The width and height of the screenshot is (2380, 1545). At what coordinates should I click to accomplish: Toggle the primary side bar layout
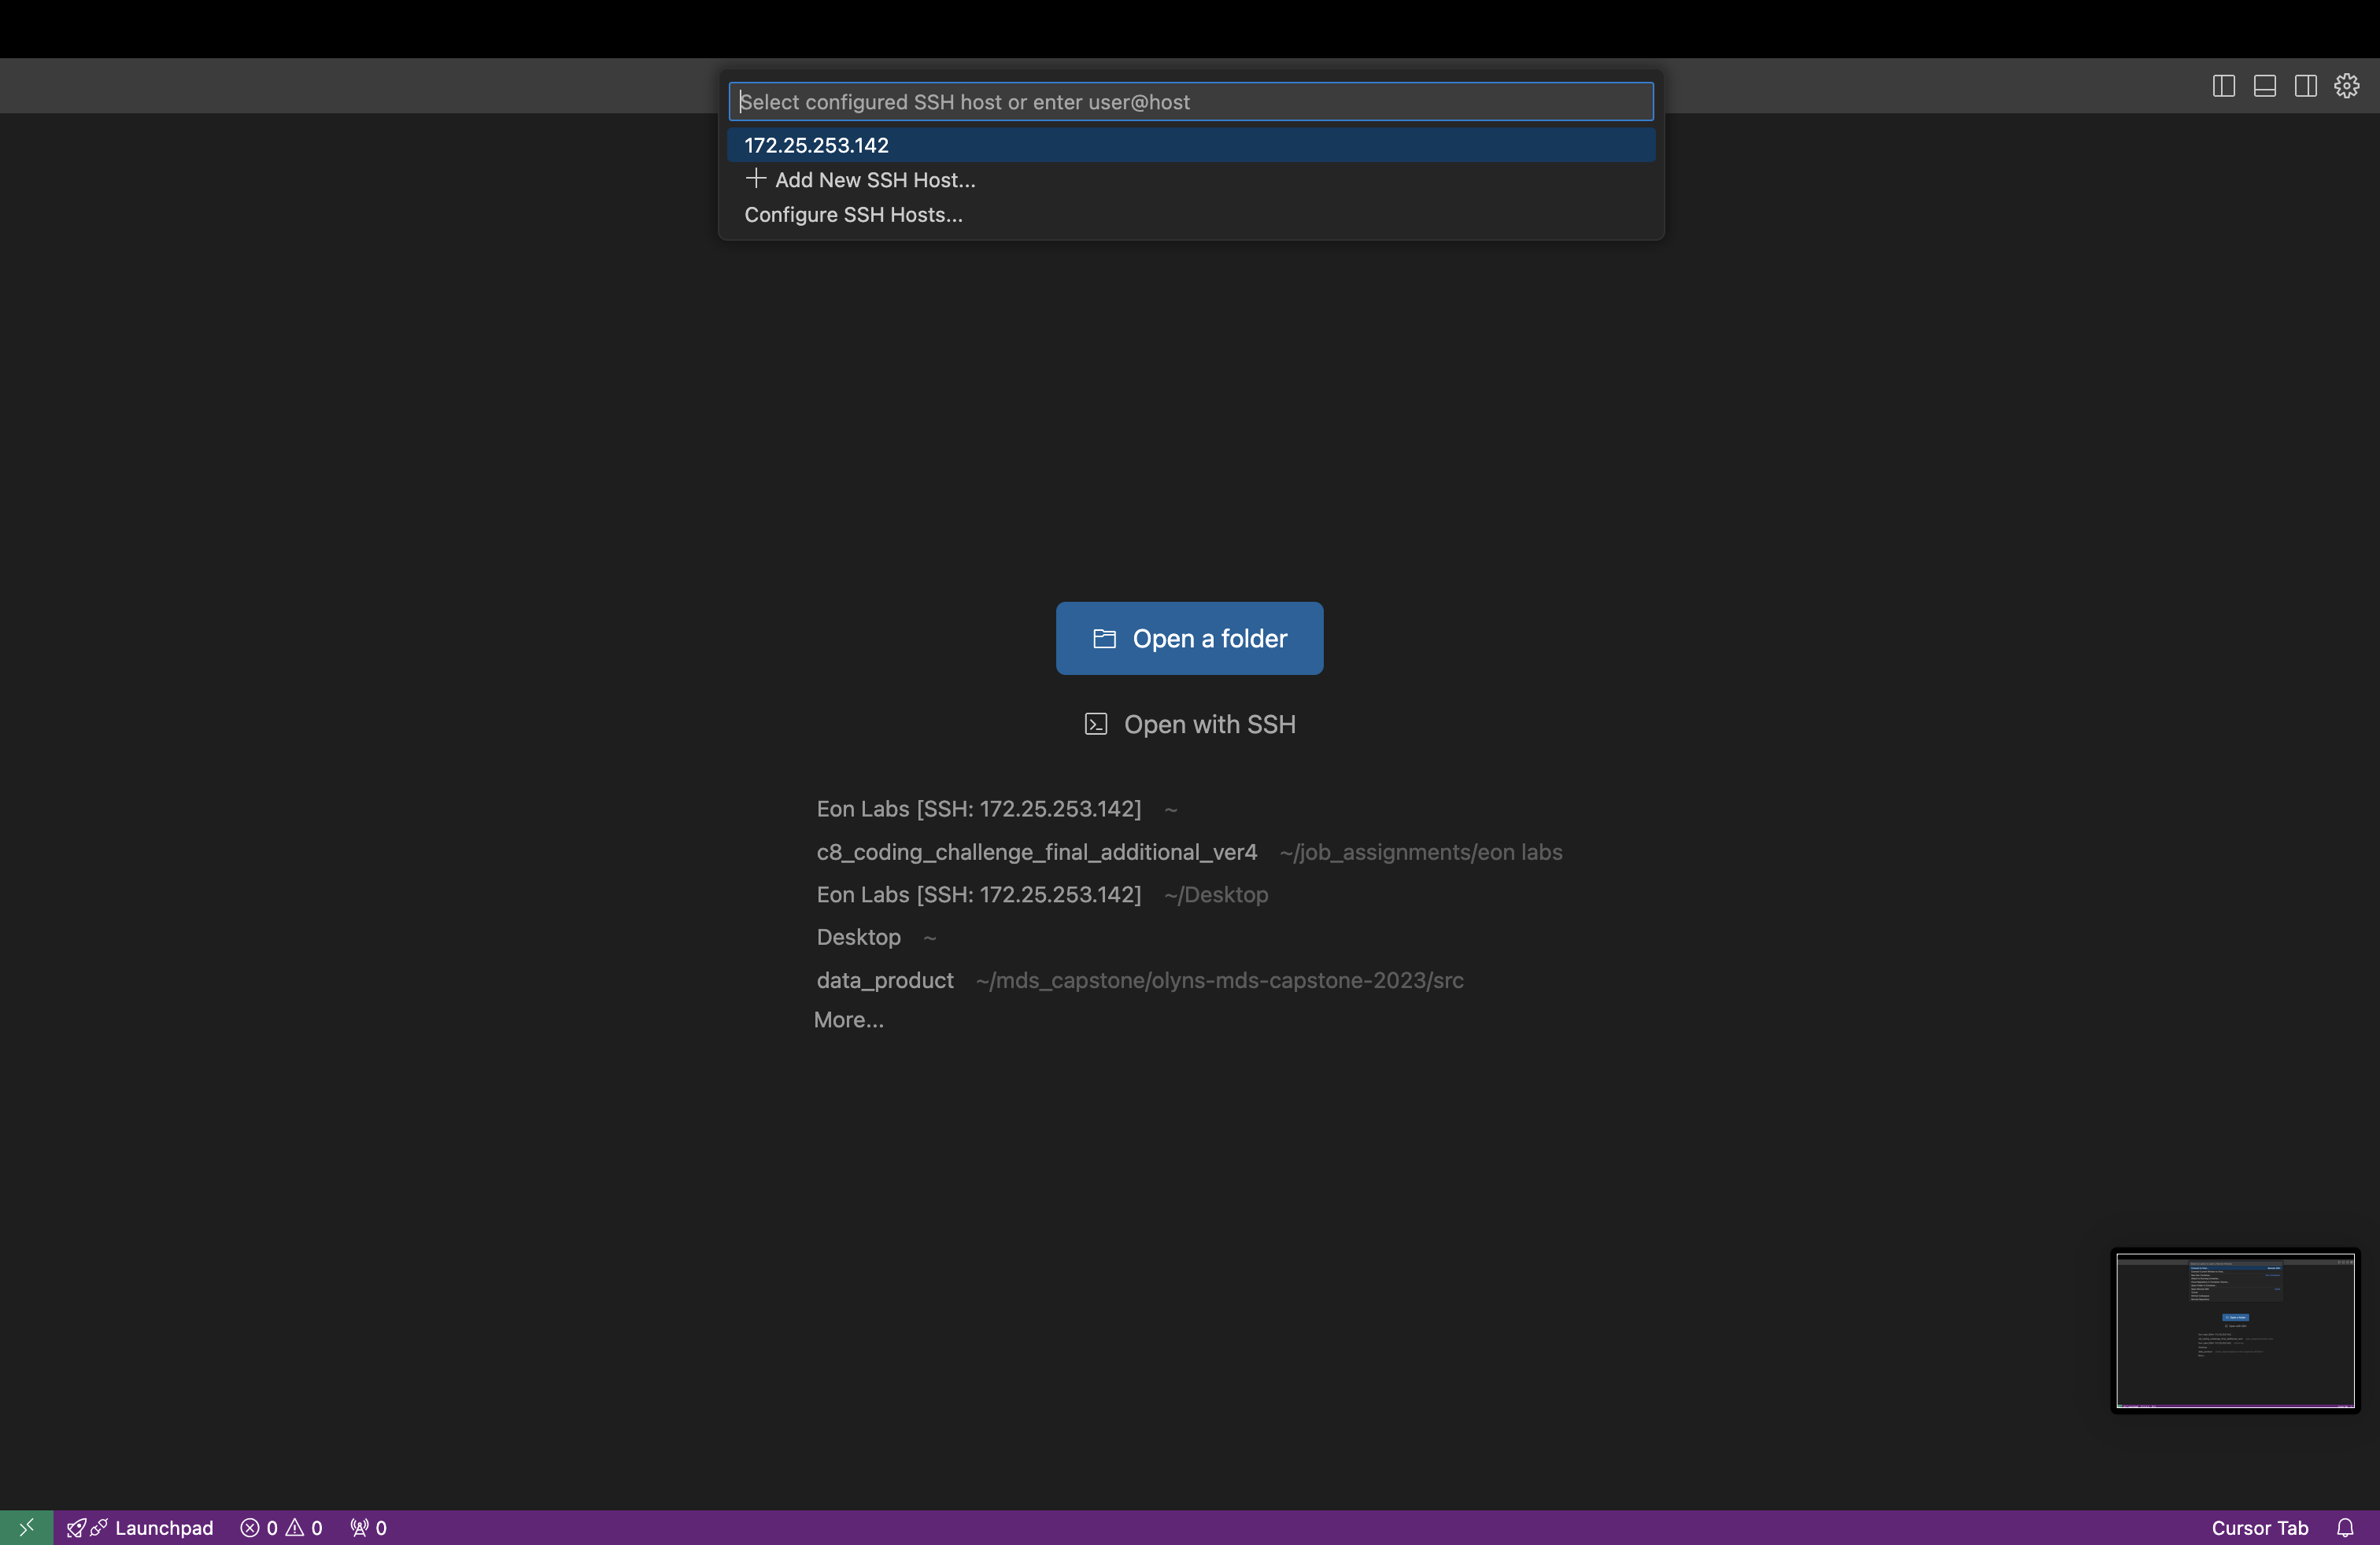pyautogui.click(x=2223, y=86)
